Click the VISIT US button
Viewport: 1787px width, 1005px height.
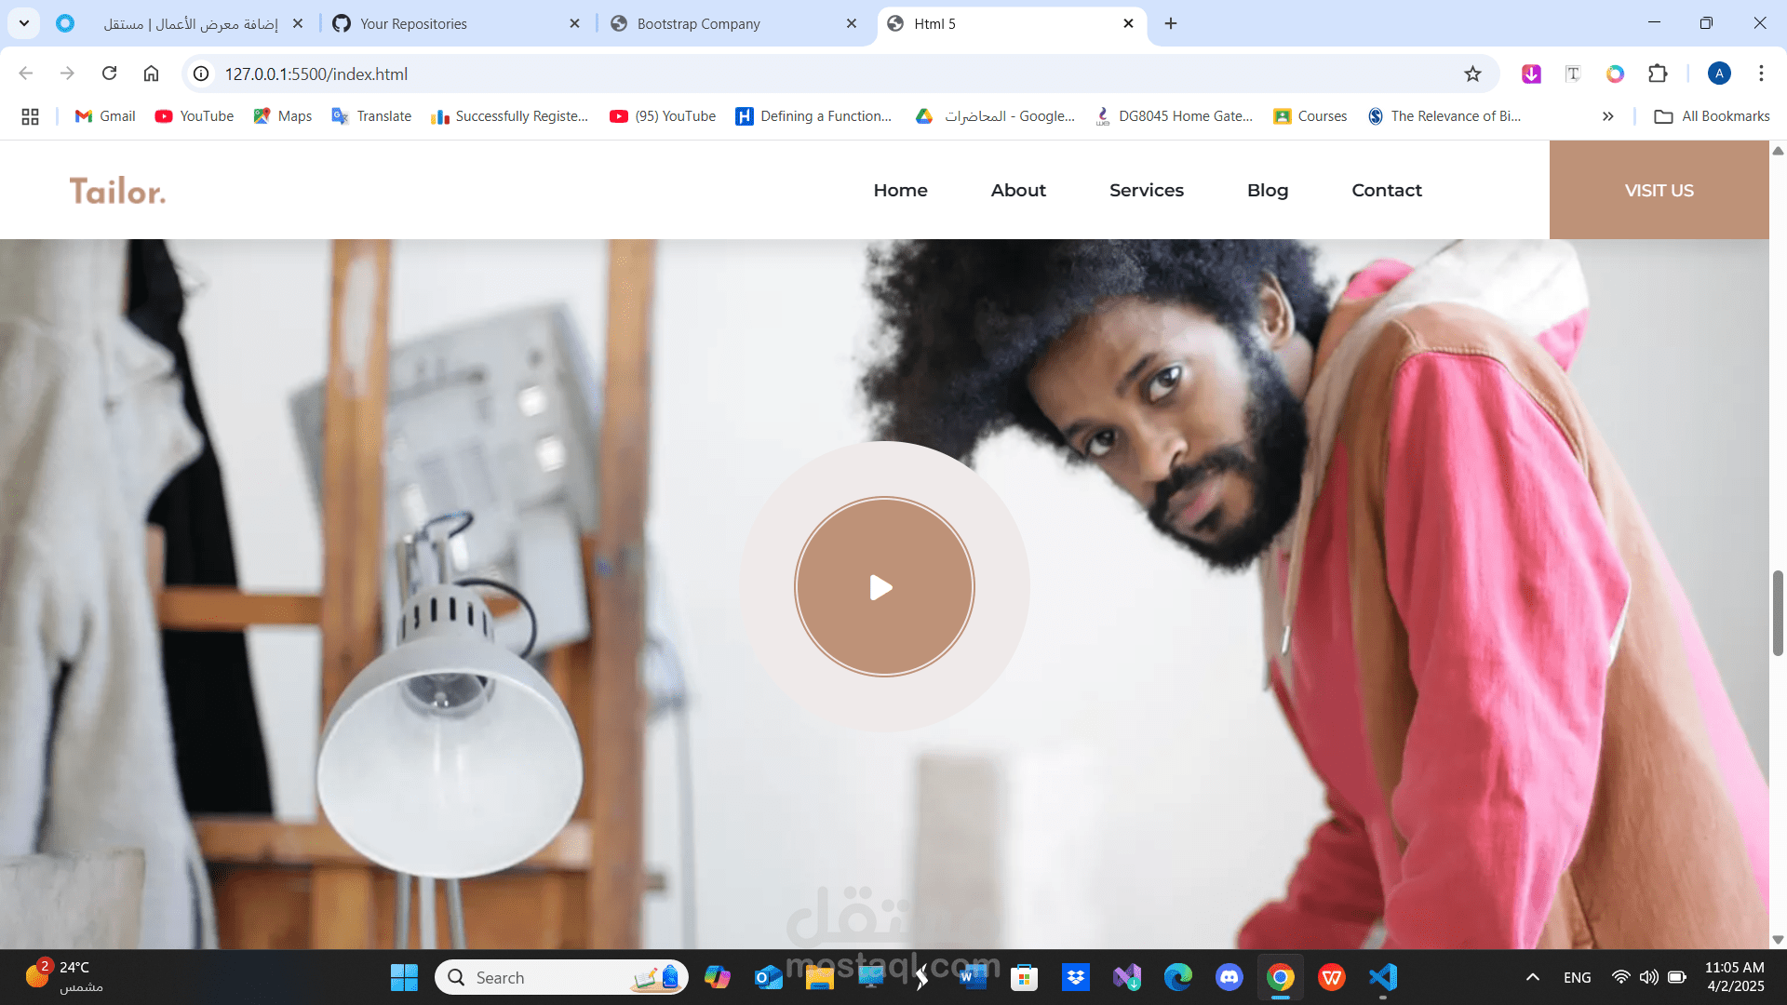pyautogui.click(x=1659, y=190)
